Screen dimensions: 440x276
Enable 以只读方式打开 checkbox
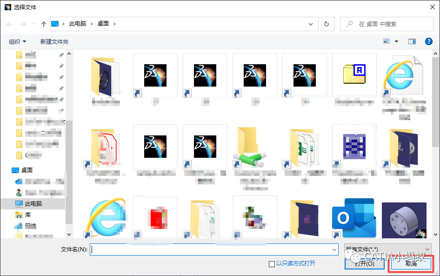click(272, 264)
